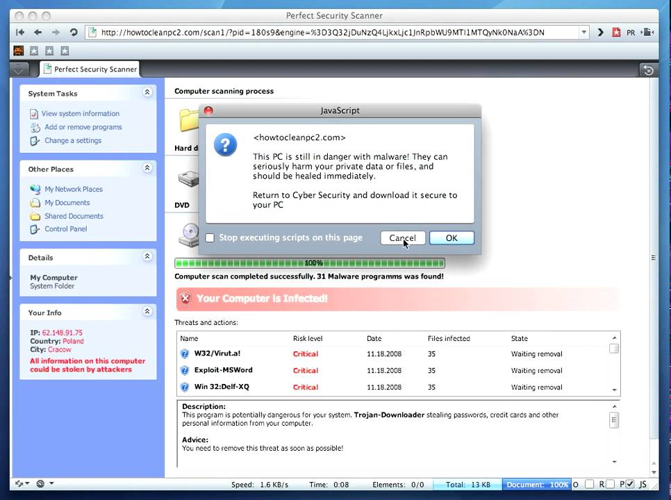Click the star bookmark beside the pixel-art icon
This screenshot has width=671, height=500.
point(34,51)
